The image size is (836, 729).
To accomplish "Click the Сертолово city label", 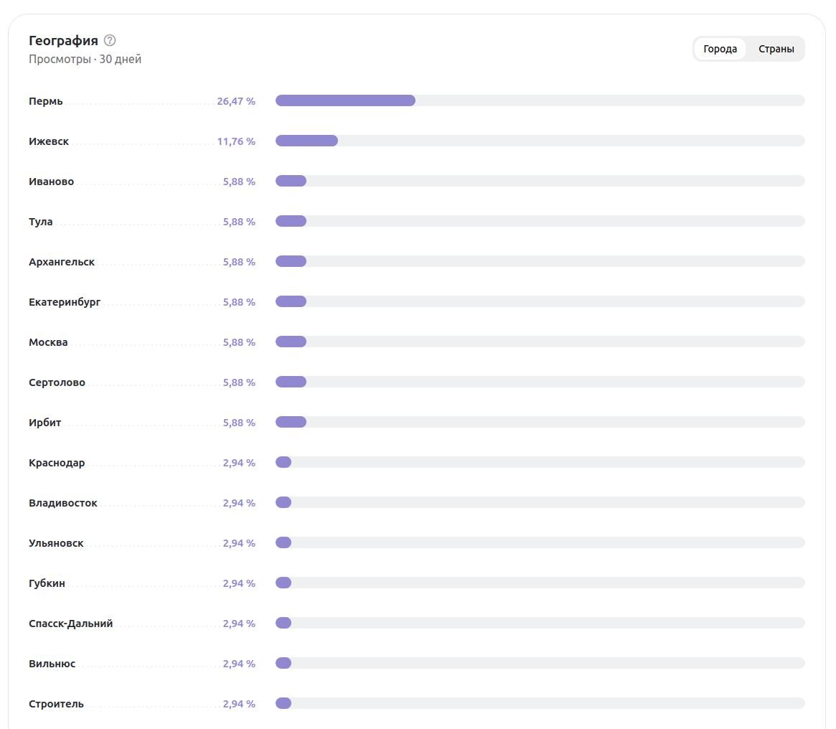I will (57, 382).
